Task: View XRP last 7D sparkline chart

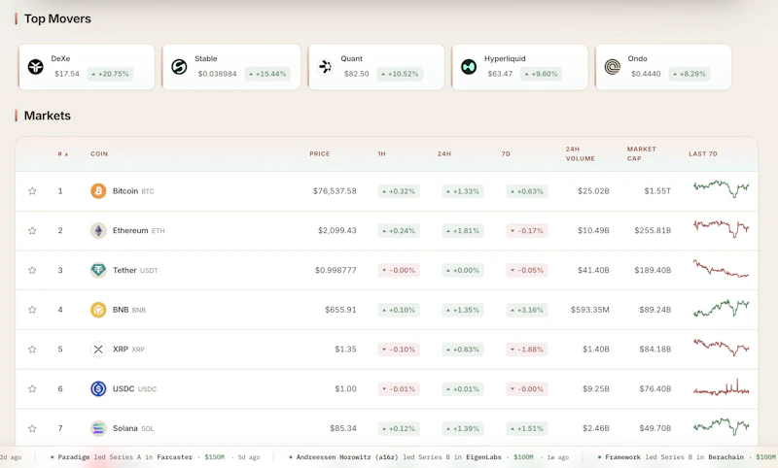Action: click(721, 348)
